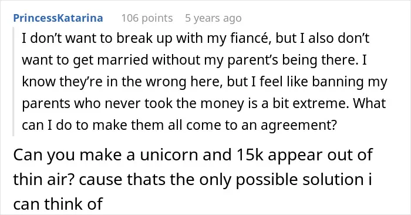
Task: Click the final reply line 'can think of'
Action: pyautogui.click(x=58, y=204)
